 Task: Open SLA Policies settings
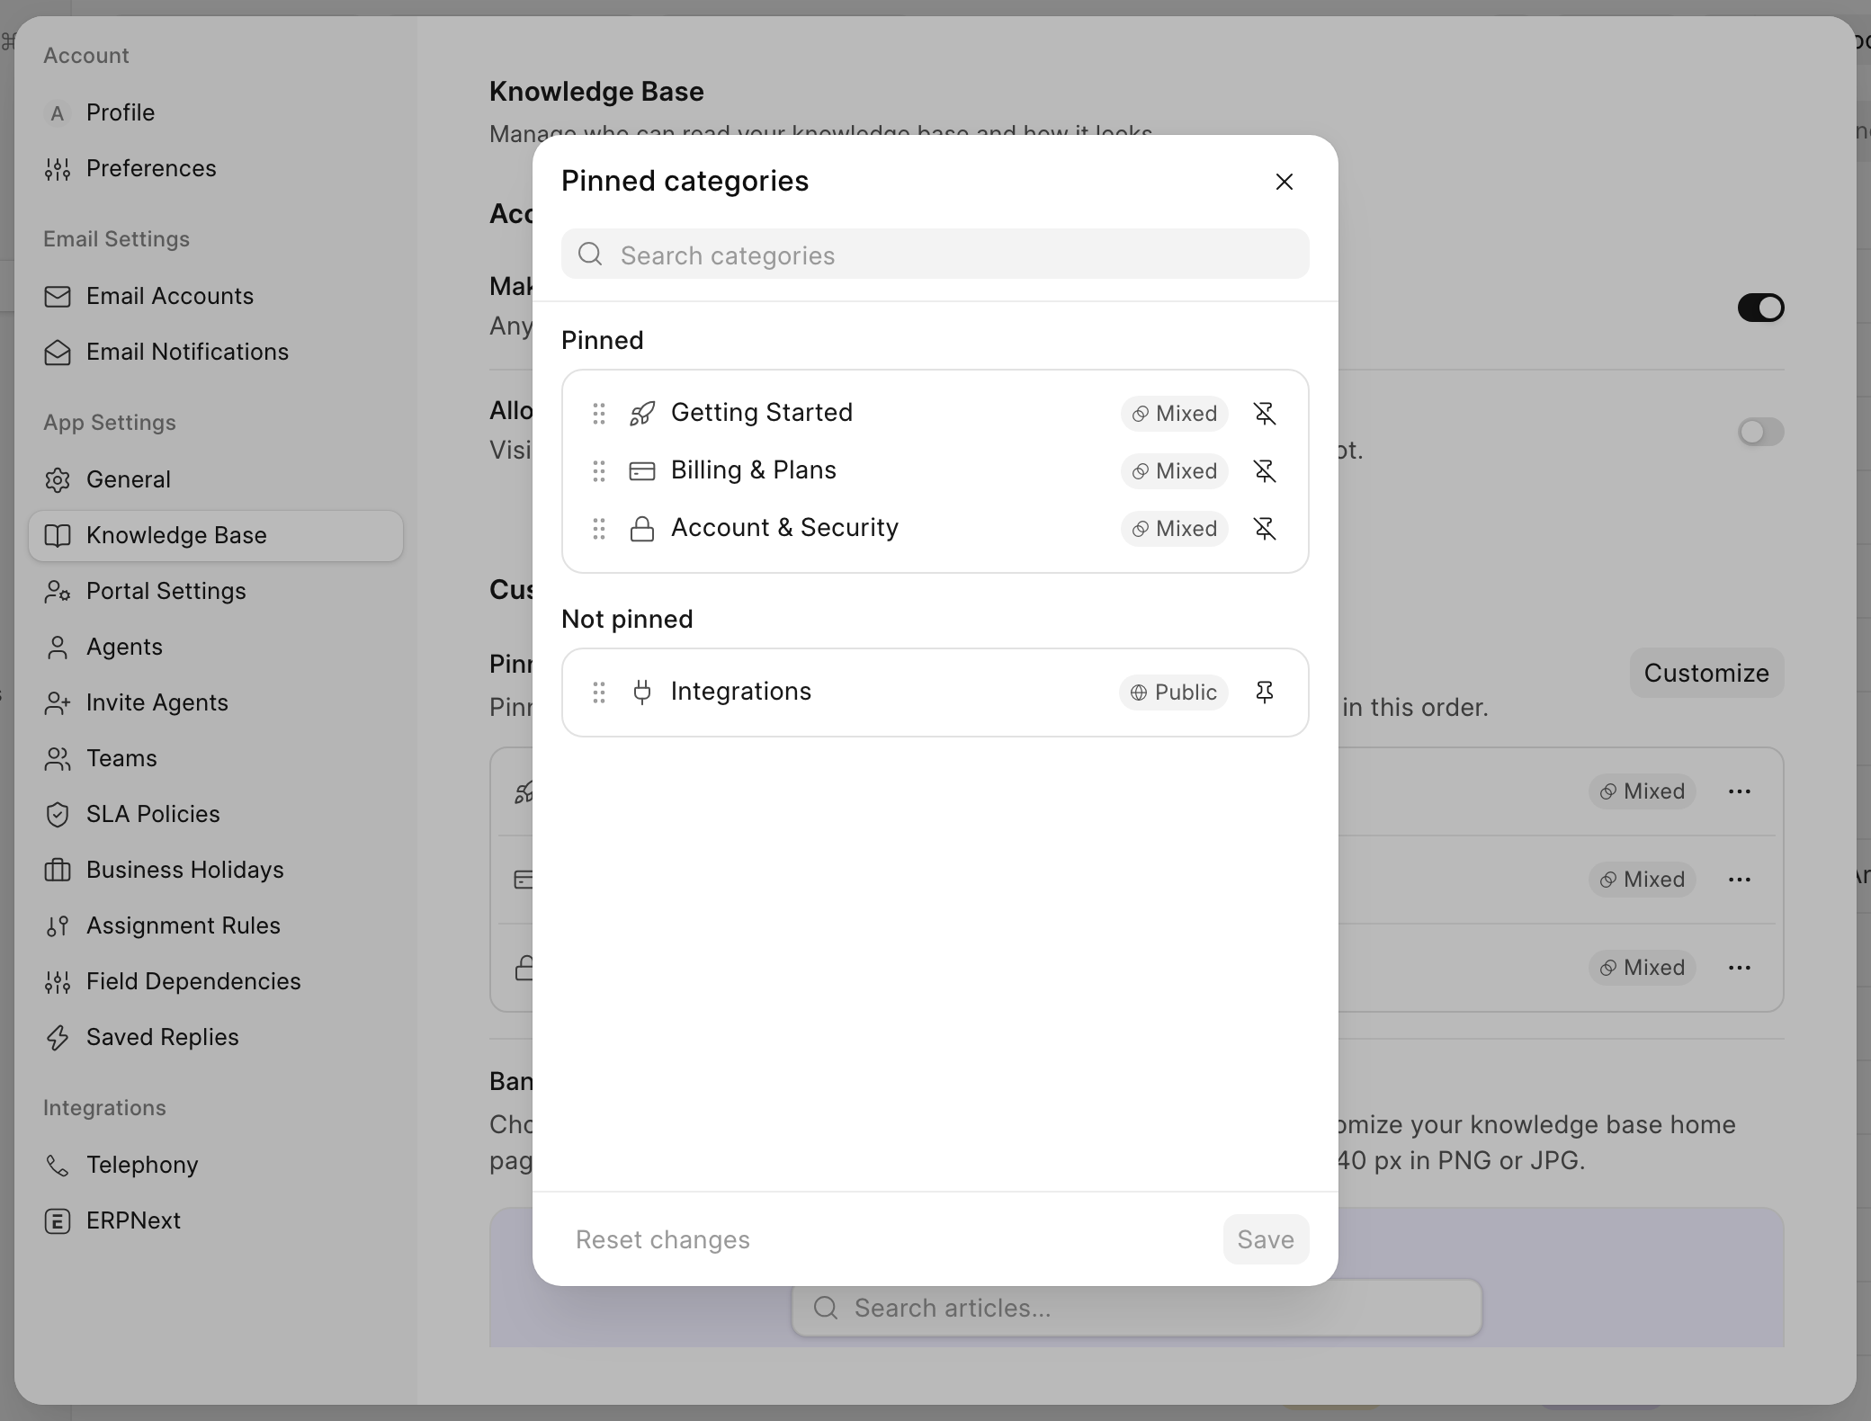pyautogui.click(x=216, y=815)
